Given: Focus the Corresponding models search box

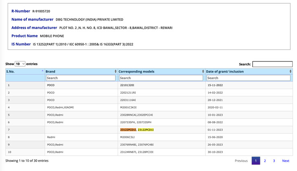Looking at the screenshot, I should pos(161,78).
